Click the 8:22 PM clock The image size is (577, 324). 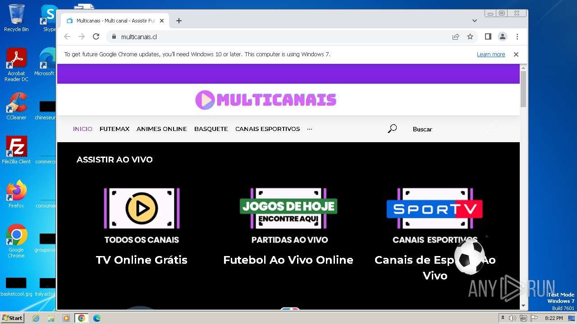pos(554,318)
